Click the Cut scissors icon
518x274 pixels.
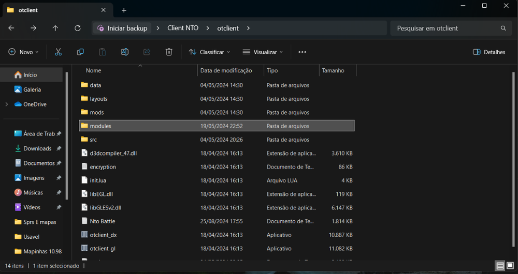pyautogui.click(x=58, y=52)
